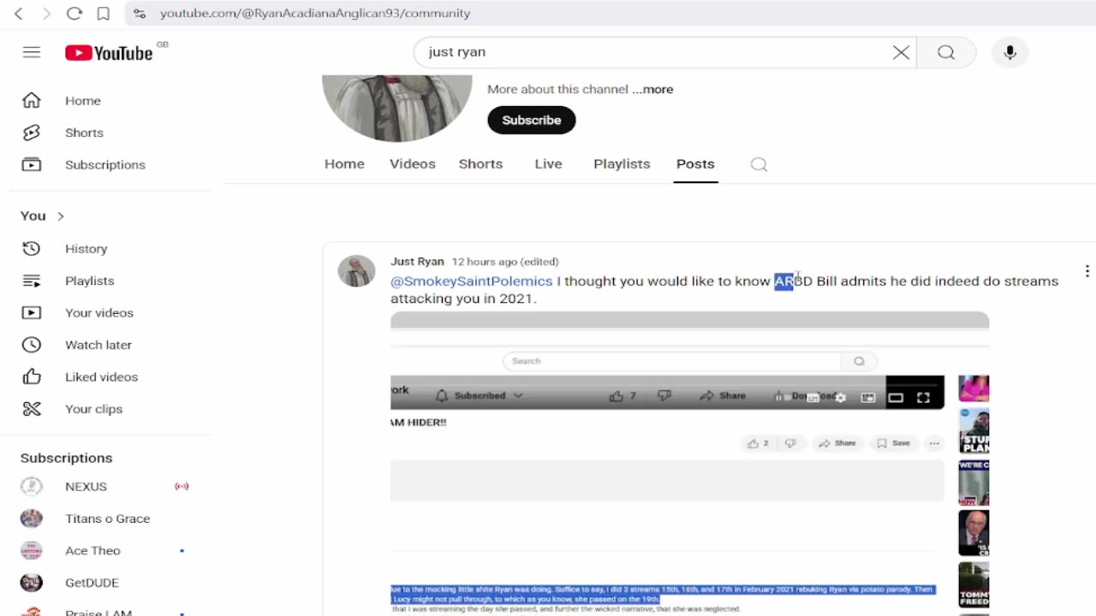Viewport: 1096px width, 616px height.
Task: Go to YouTube home via logo
Action: coord(109,53)
